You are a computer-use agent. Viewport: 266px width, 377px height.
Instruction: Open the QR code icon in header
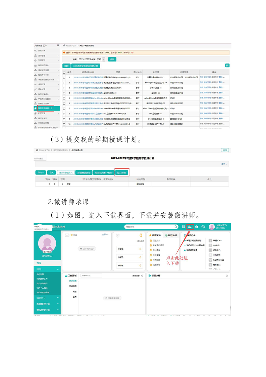[x=183, y=227]
